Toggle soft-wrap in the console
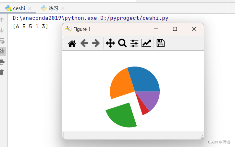Screen dimensions: 235x147 tap(2, 41)
